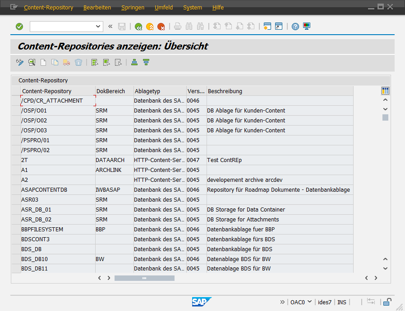
Task: Click the ARCHLINK DokBereich cell
Action: click(115, 170)
